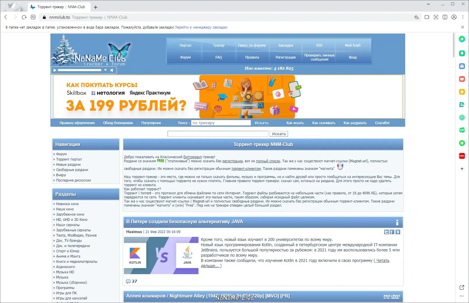Open the green ring icon in sidebar

pos(462,39)
